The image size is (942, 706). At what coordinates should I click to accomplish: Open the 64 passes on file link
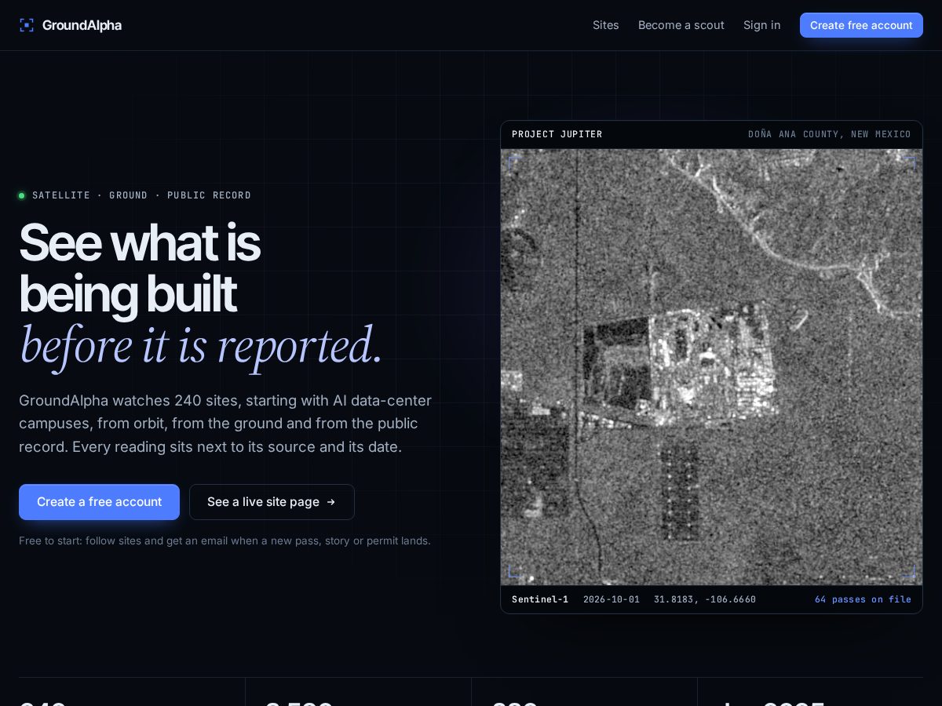click(x=863, y=599)
